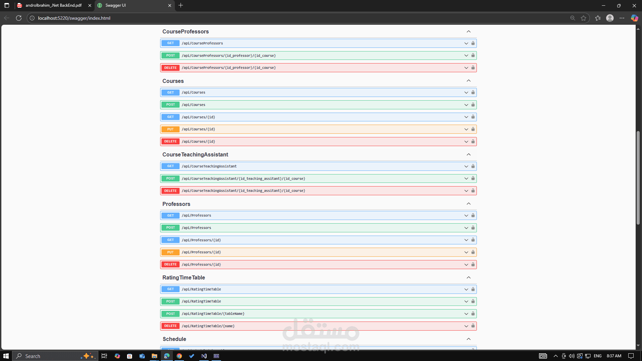Screen dimensions: 642x361
Task: Open the Copilot sidebar icon
Action: (634, 18)
